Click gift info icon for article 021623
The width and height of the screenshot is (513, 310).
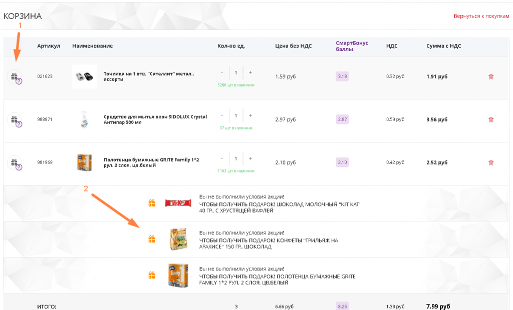[15, 77]
